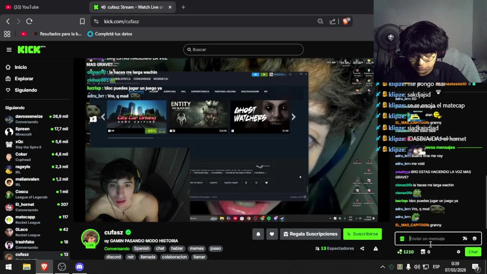Screen dimensions: 487x274
Task: Click the gift icon in chat input
Action: 402,239
